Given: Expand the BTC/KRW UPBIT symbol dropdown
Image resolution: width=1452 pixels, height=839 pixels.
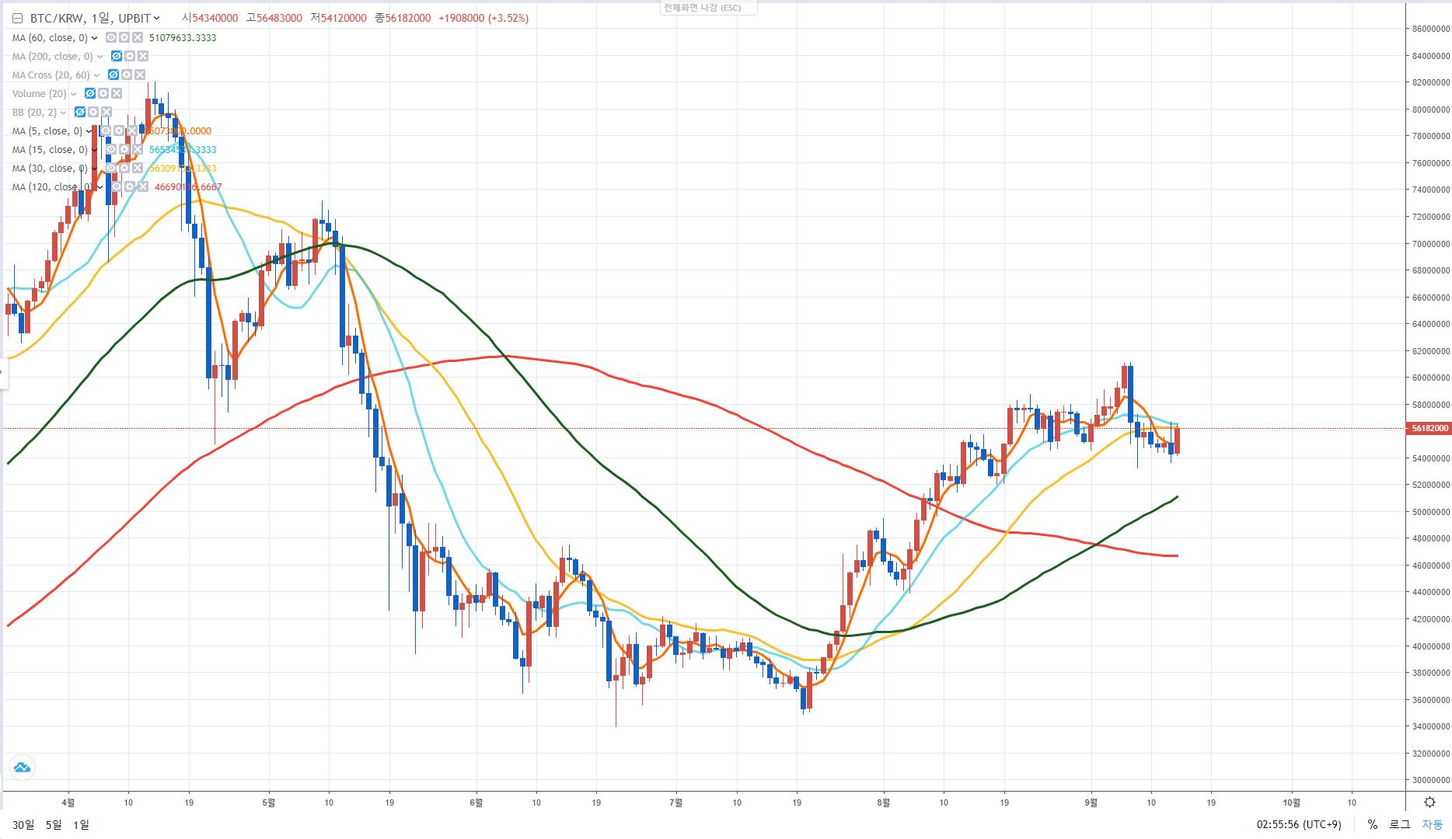Looking at the screenshot, I should pyautogui.click(x=157, y=18).
